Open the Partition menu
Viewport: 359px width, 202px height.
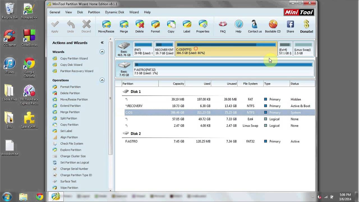tap(94, 12)
